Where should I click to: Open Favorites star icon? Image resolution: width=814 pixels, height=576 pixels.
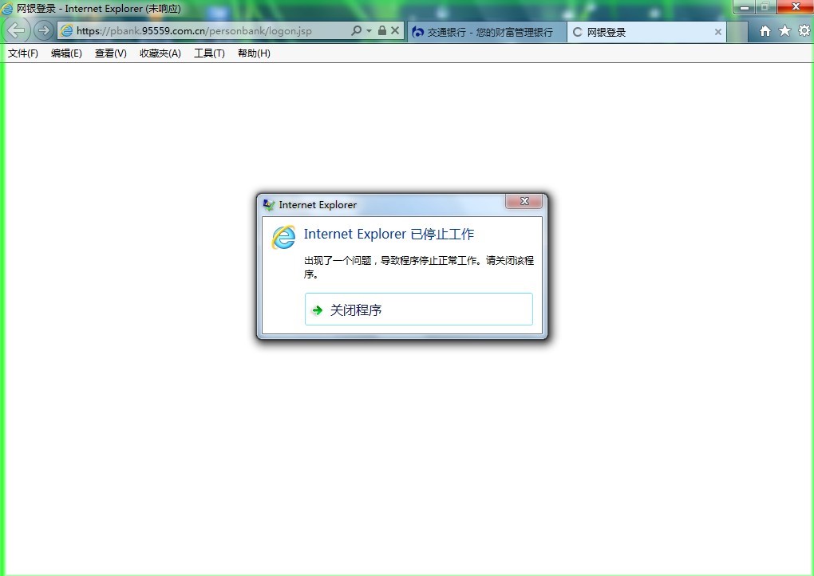pos(785,31)
